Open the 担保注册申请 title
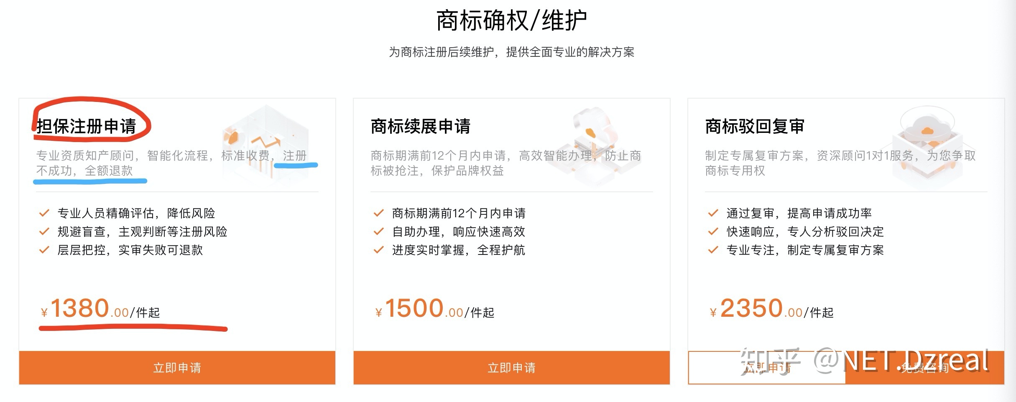1016x402 pixels. pyautogui.click(x=86, y=126)
